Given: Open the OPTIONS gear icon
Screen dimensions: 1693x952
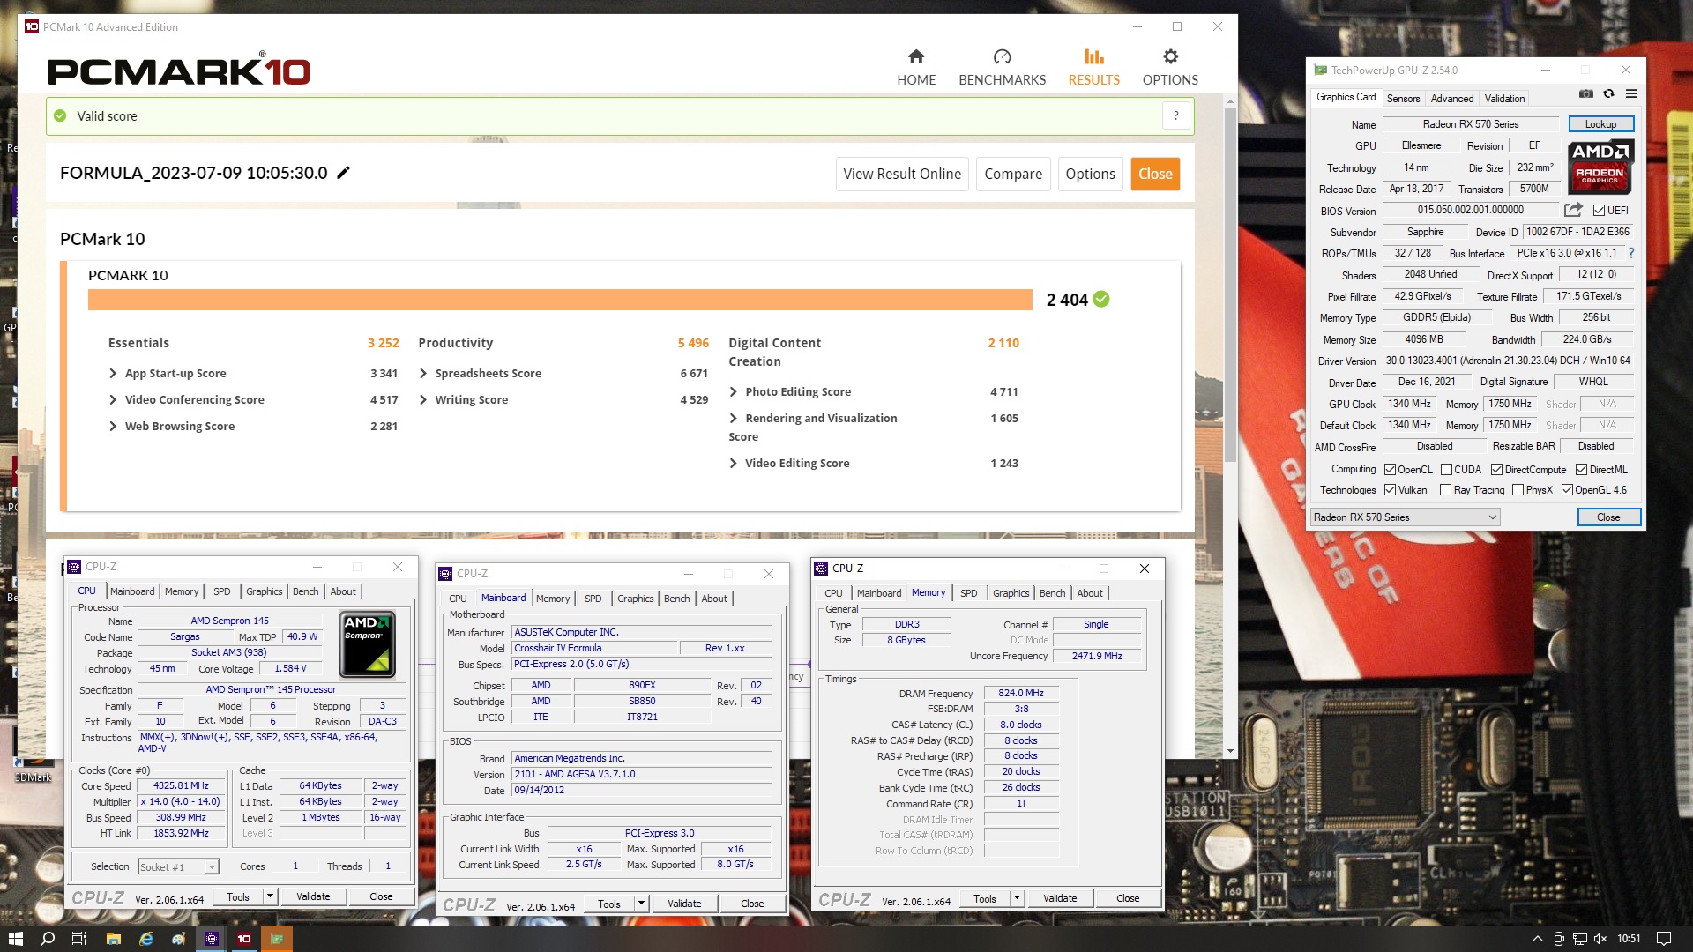Looking at the screenshot, I should 1170,57.
